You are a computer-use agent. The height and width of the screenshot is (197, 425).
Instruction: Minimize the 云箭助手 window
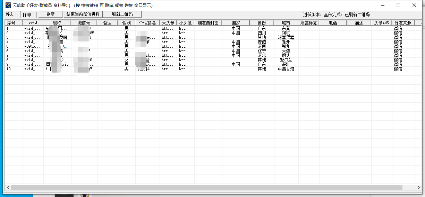[x=382, y=5]
